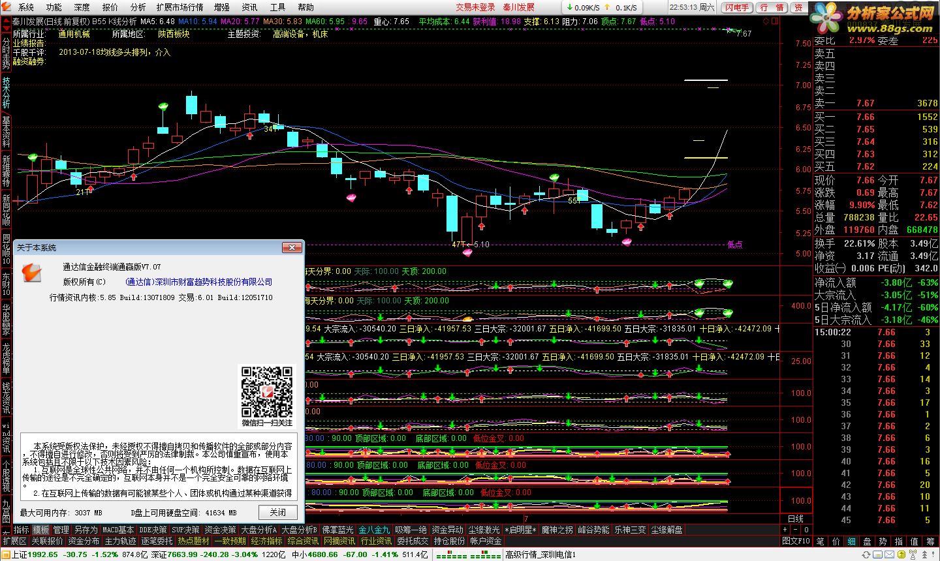Open the 报价 menu
This screenshot has height=561, width=940.
[110, 7]
